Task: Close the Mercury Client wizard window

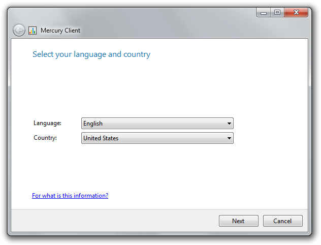Action: click(x=296, y=13)
